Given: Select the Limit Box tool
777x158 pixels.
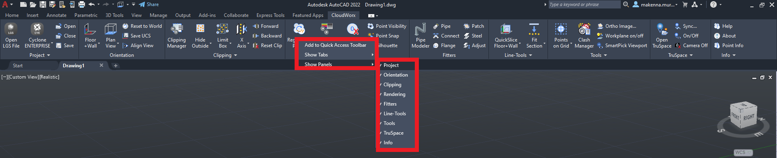Looking at the screenshot, I should (223, 35).
